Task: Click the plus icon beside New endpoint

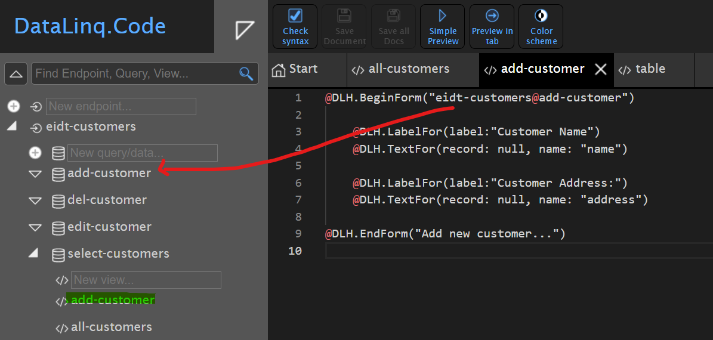Action: click(14, 106)
